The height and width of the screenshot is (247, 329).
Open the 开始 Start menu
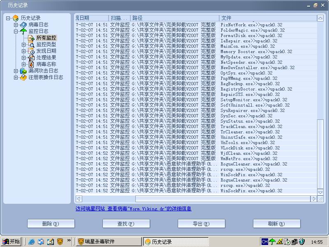point(12,242)
